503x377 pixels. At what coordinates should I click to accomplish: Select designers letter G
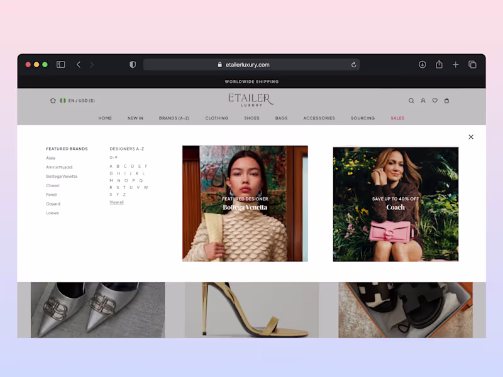[x=111, y=173]
